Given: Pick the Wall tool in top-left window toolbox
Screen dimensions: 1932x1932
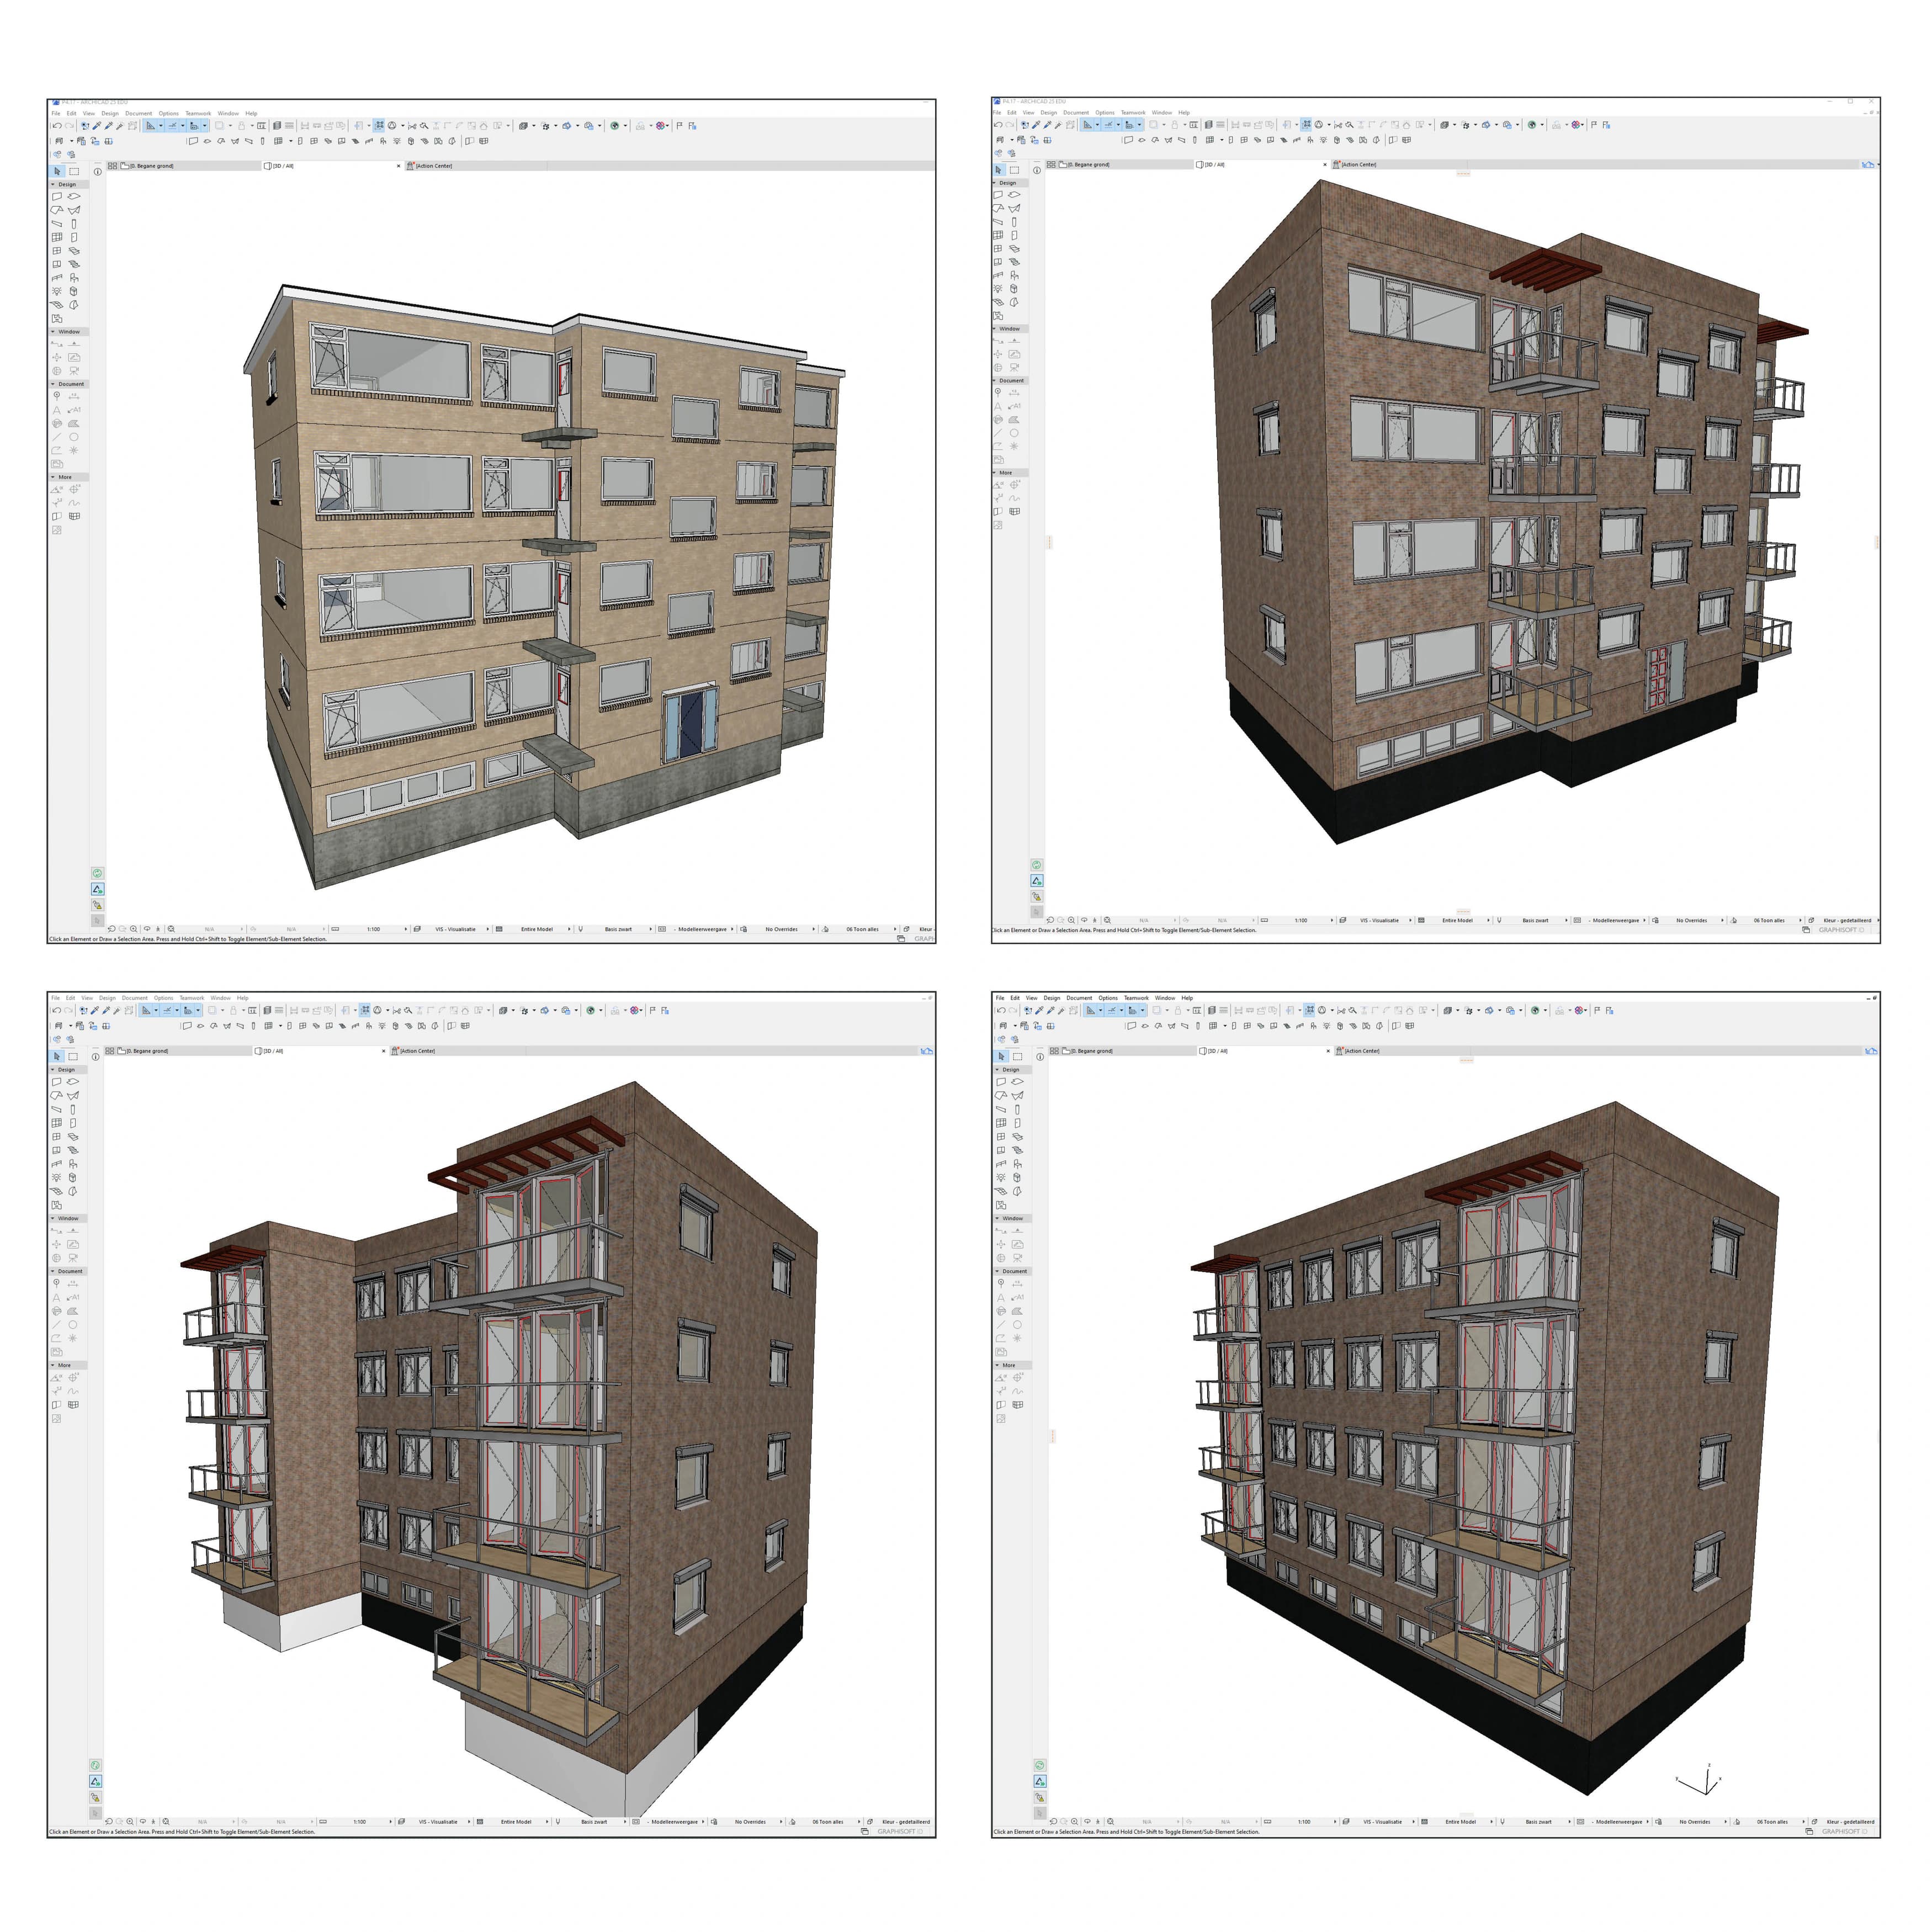Looking at the screenshot, I should click(57, 197).
